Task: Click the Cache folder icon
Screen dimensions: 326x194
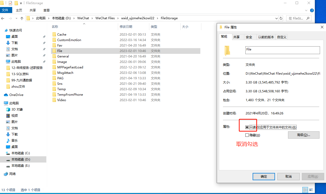Action: 54,34
